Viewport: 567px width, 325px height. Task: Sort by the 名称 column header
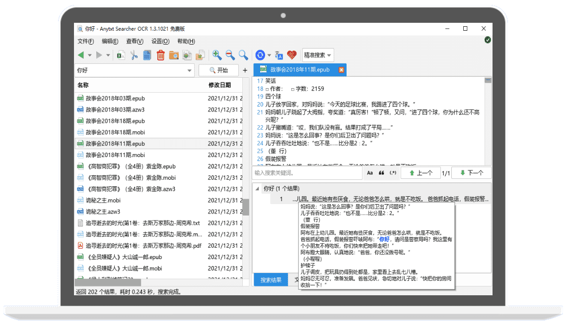pyautogui.click(x=83, y=85)
